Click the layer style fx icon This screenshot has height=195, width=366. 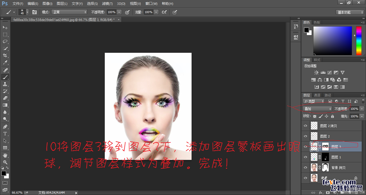coord(320,192)
